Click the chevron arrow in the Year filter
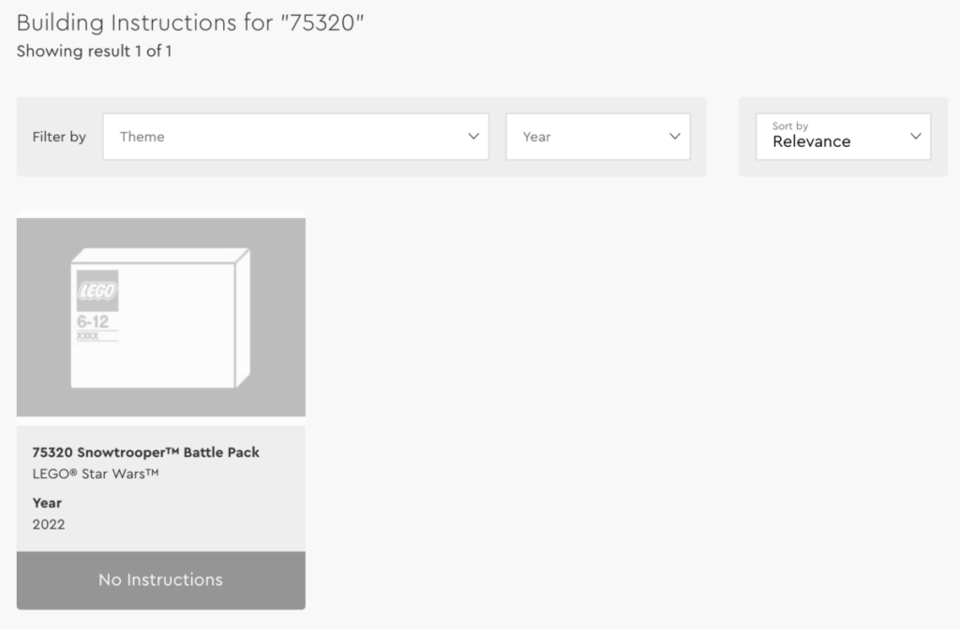Viewport: 960px width, 630px height. 674,137
